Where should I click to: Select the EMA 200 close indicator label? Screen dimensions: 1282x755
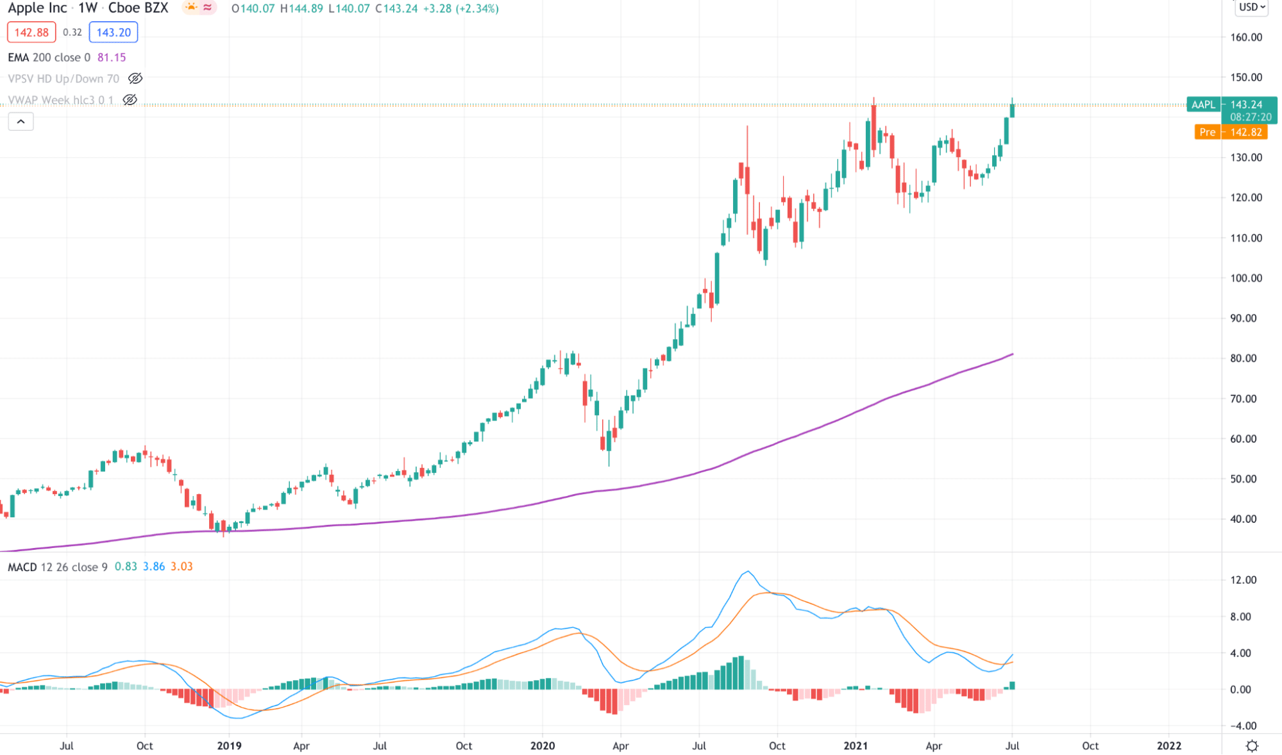pos(49,58)
